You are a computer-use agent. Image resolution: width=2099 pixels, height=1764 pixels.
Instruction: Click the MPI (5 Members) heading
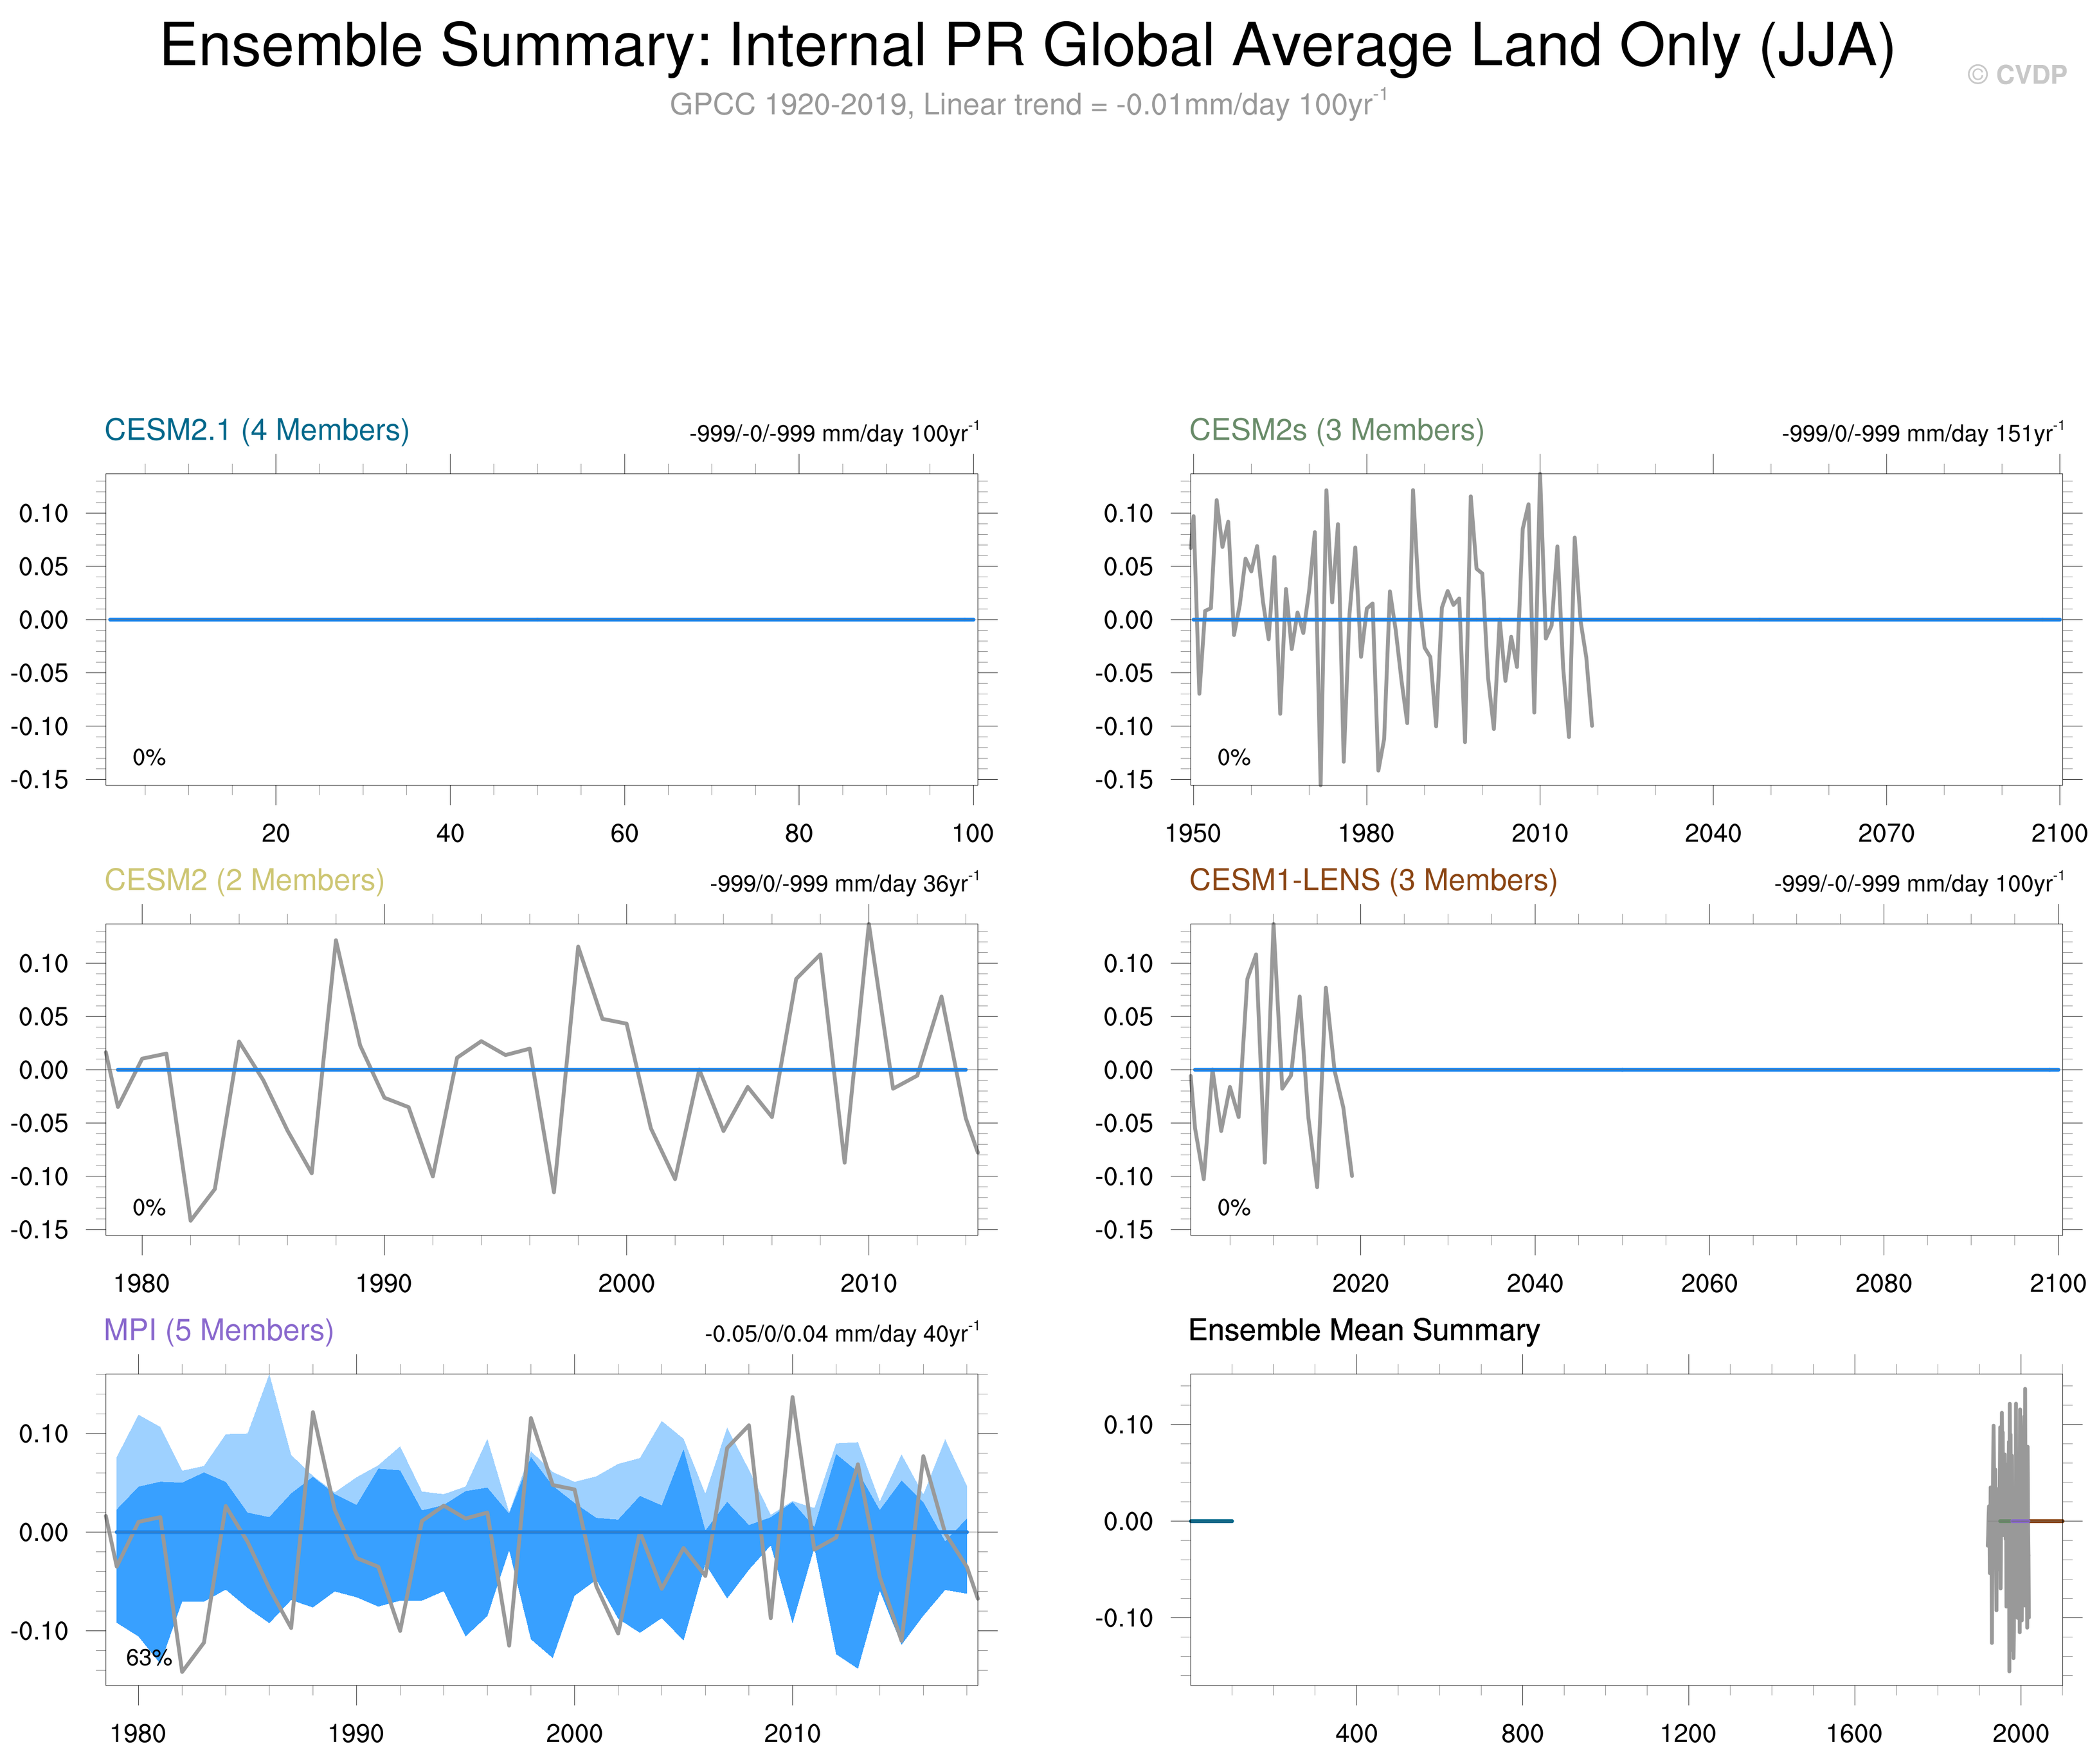(218, 1330)
